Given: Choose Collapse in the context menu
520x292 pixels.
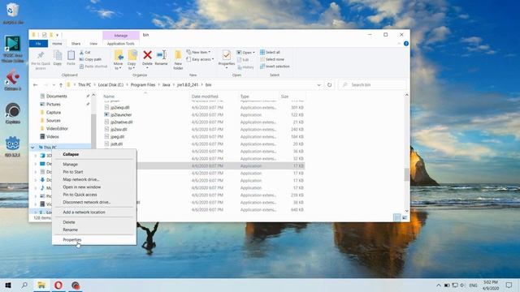Looking at the screenshot, I should point(71,154).
